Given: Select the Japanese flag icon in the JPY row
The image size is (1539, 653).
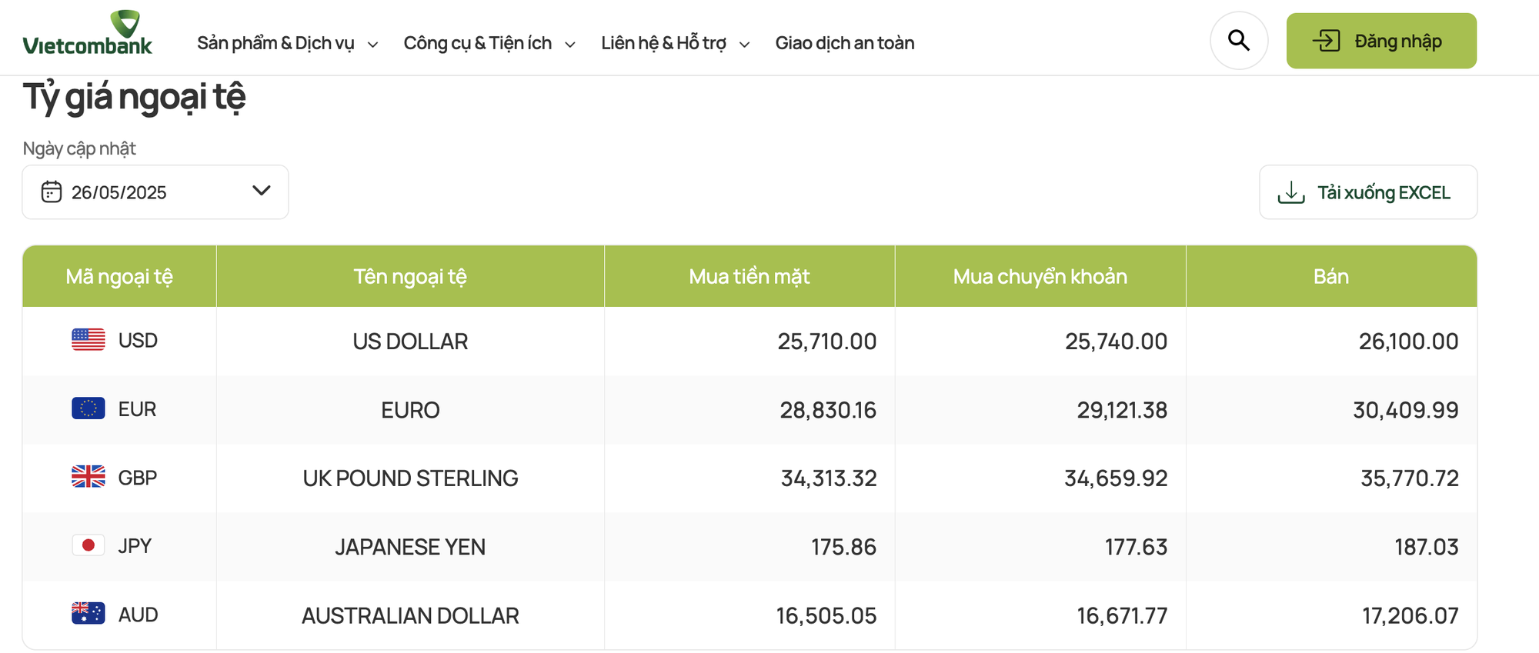Looking at the screenshot, I should 88,545.
